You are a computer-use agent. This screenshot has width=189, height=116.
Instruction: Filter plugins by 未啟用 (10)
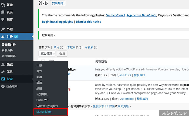point(74,47)
